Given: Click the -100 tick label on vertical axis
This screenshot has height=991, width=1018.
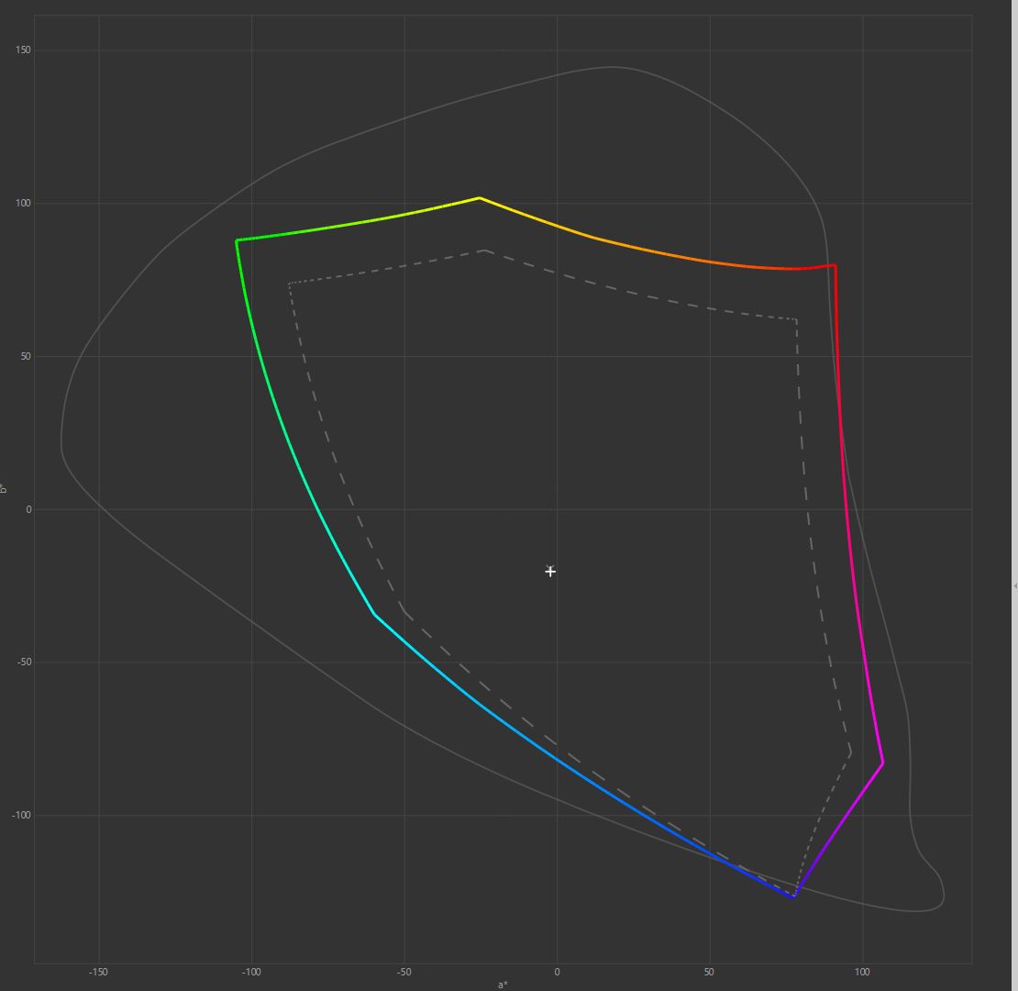Looking at the screenshot, I should (x=20, y=816).
